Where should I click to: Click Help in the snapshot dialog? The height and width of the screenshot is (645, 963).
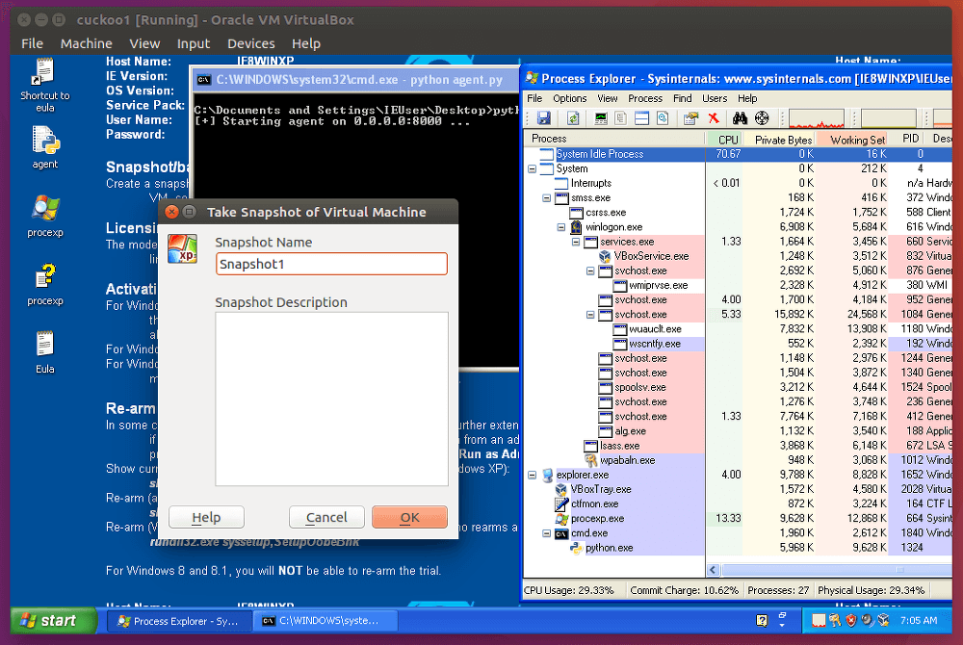[206, 517]
